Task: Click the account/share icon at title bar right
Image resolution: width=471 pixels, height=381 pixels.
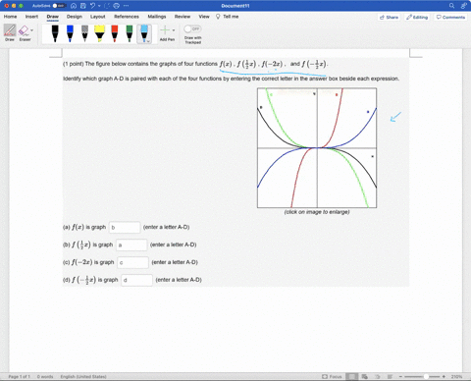Action: [464, 6]
